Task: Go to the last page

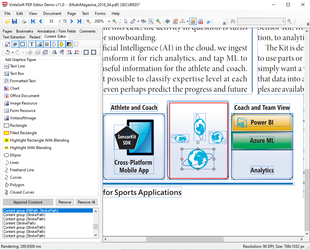Action: (79, 21)
